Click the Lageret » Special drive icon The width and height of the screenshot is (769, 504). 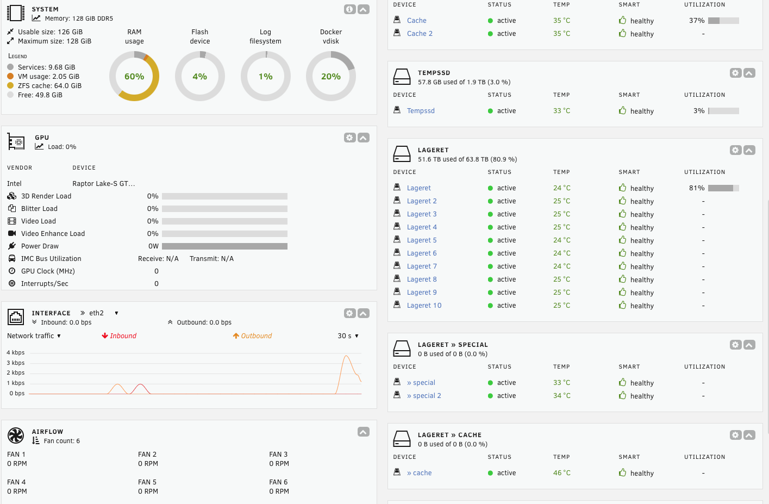click(x=402, y=349)
